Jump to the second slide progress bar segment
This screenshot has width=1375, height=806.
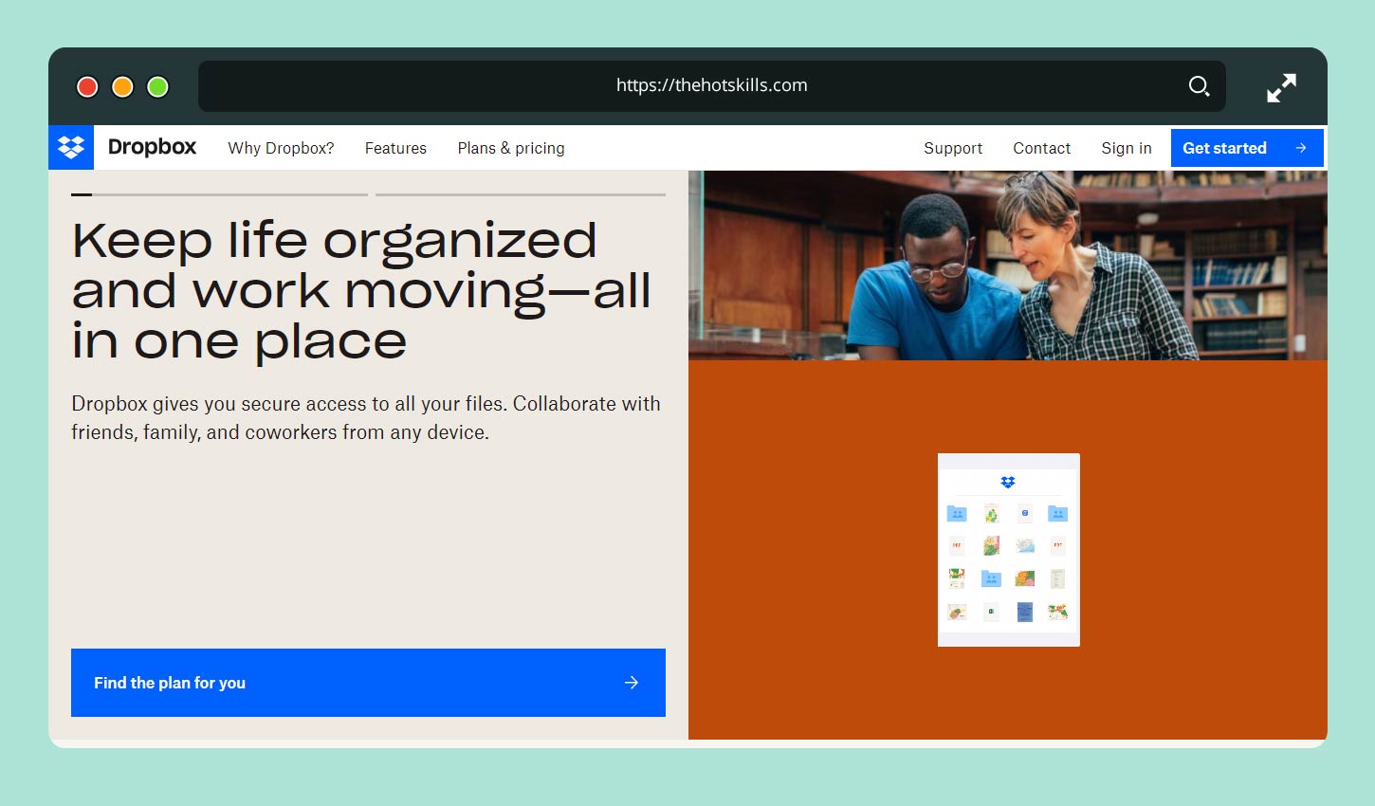521,194
